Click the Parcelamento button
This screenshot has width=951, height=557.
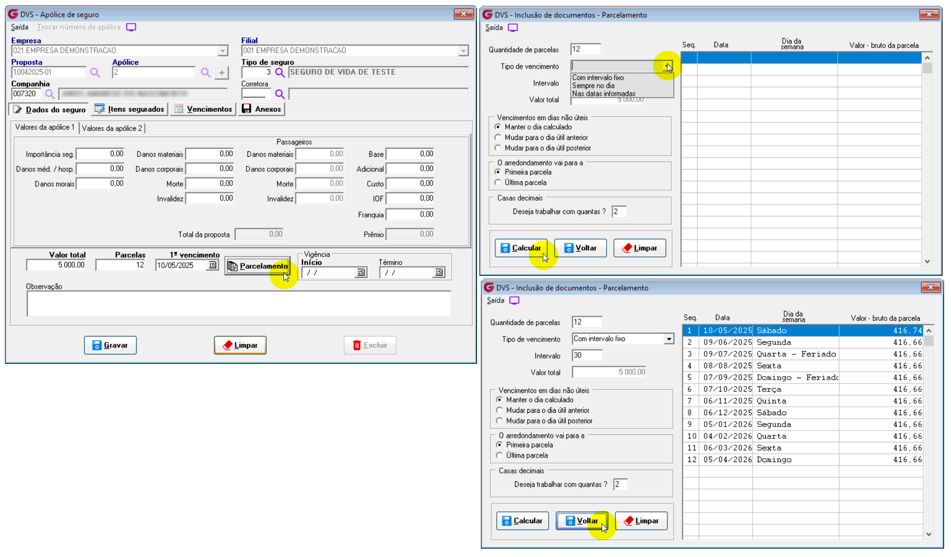point(257,266)
